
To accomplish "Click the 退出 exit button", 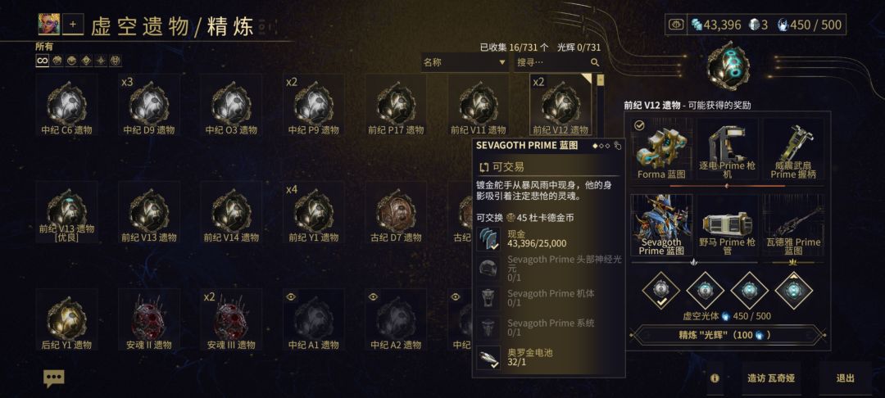I will coord(845,378).
